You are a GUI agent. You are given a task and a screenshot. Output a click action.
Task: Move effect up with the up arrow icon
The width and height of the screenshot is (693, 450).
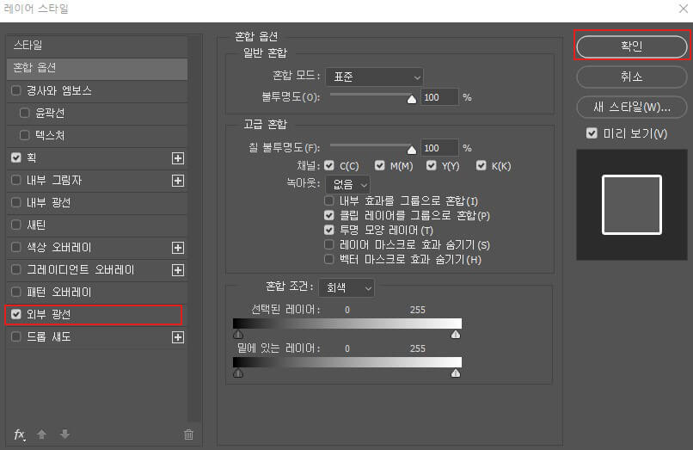click(x=41, y=435)
